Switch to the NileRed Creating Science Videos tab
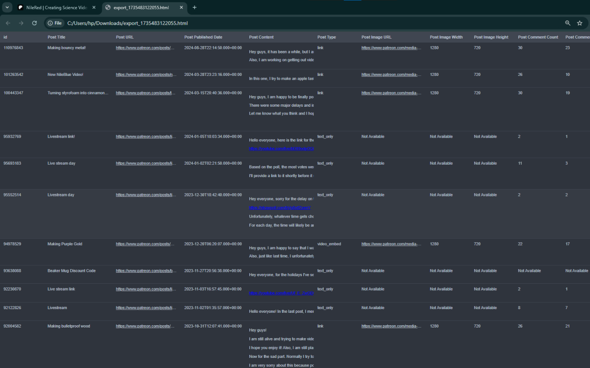 tap(56, 7)
